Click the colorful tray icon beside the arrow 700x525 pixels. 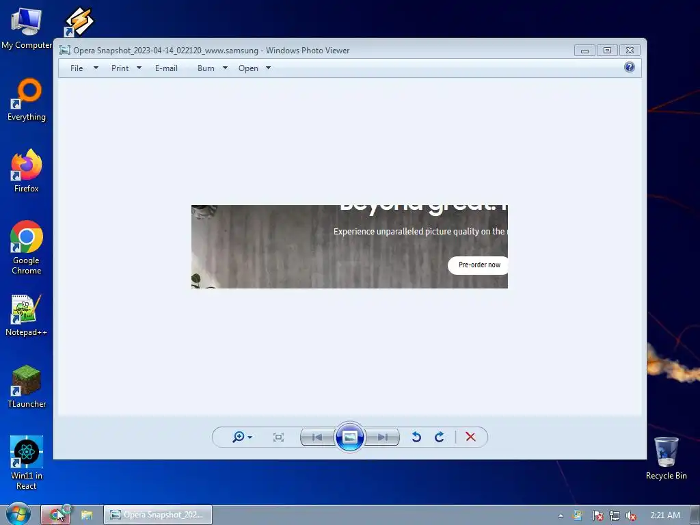click(x=578, y=515)
